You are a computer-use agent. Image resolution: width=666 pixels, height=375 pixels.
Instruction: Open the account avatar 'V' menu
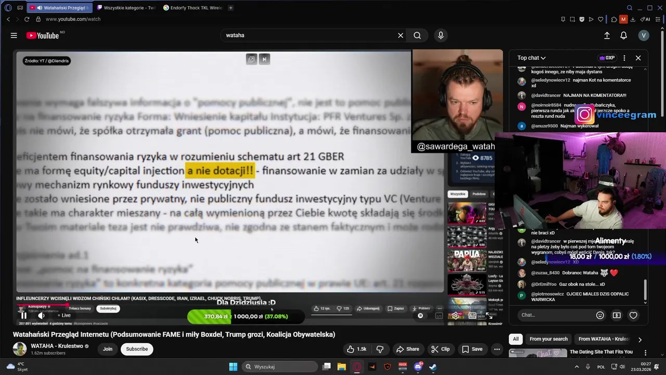(644, 35)
